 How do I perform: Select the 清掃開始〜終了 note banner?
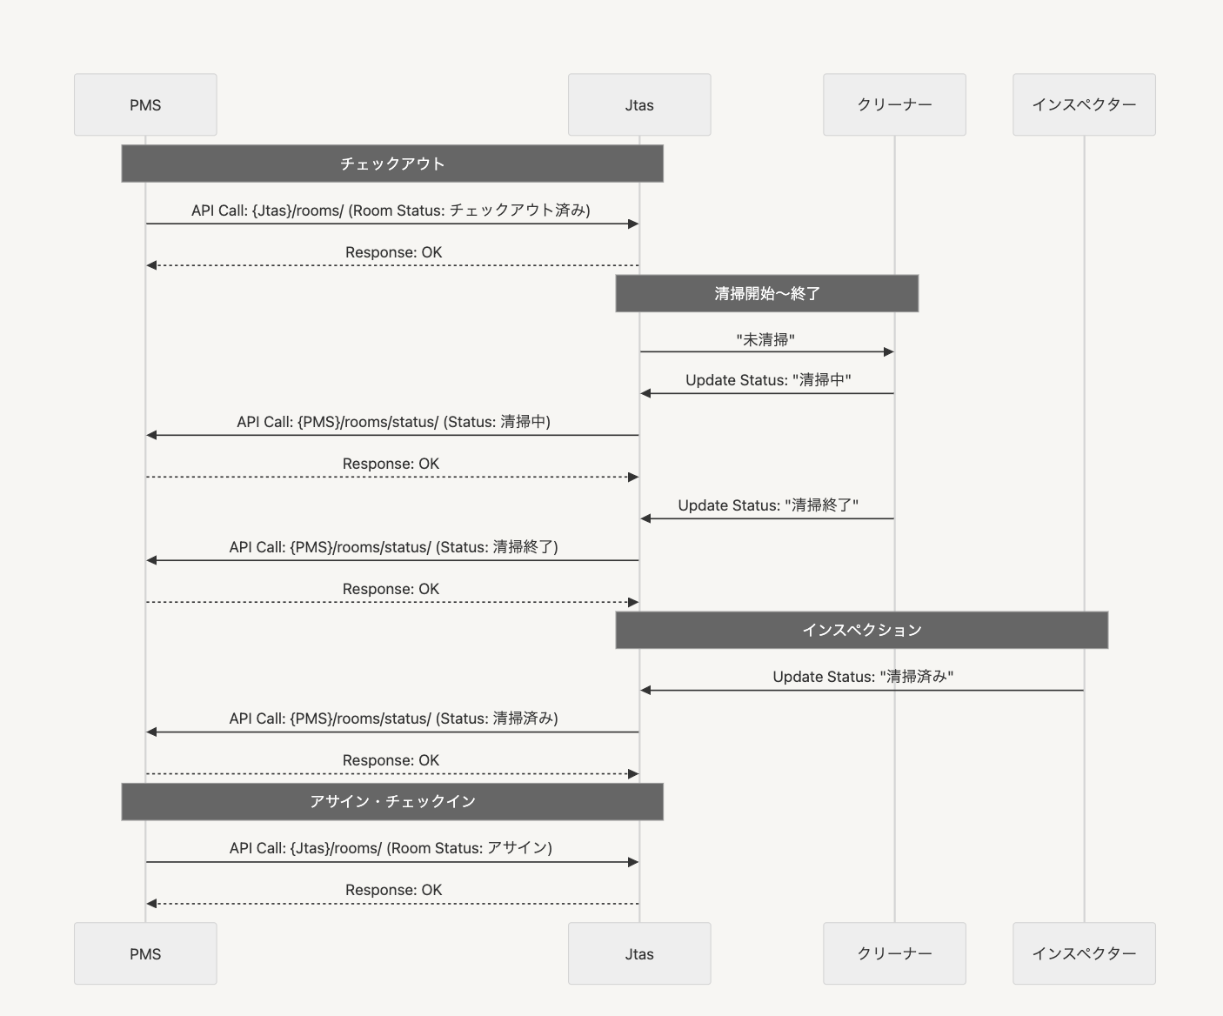(x=766, y=293)
